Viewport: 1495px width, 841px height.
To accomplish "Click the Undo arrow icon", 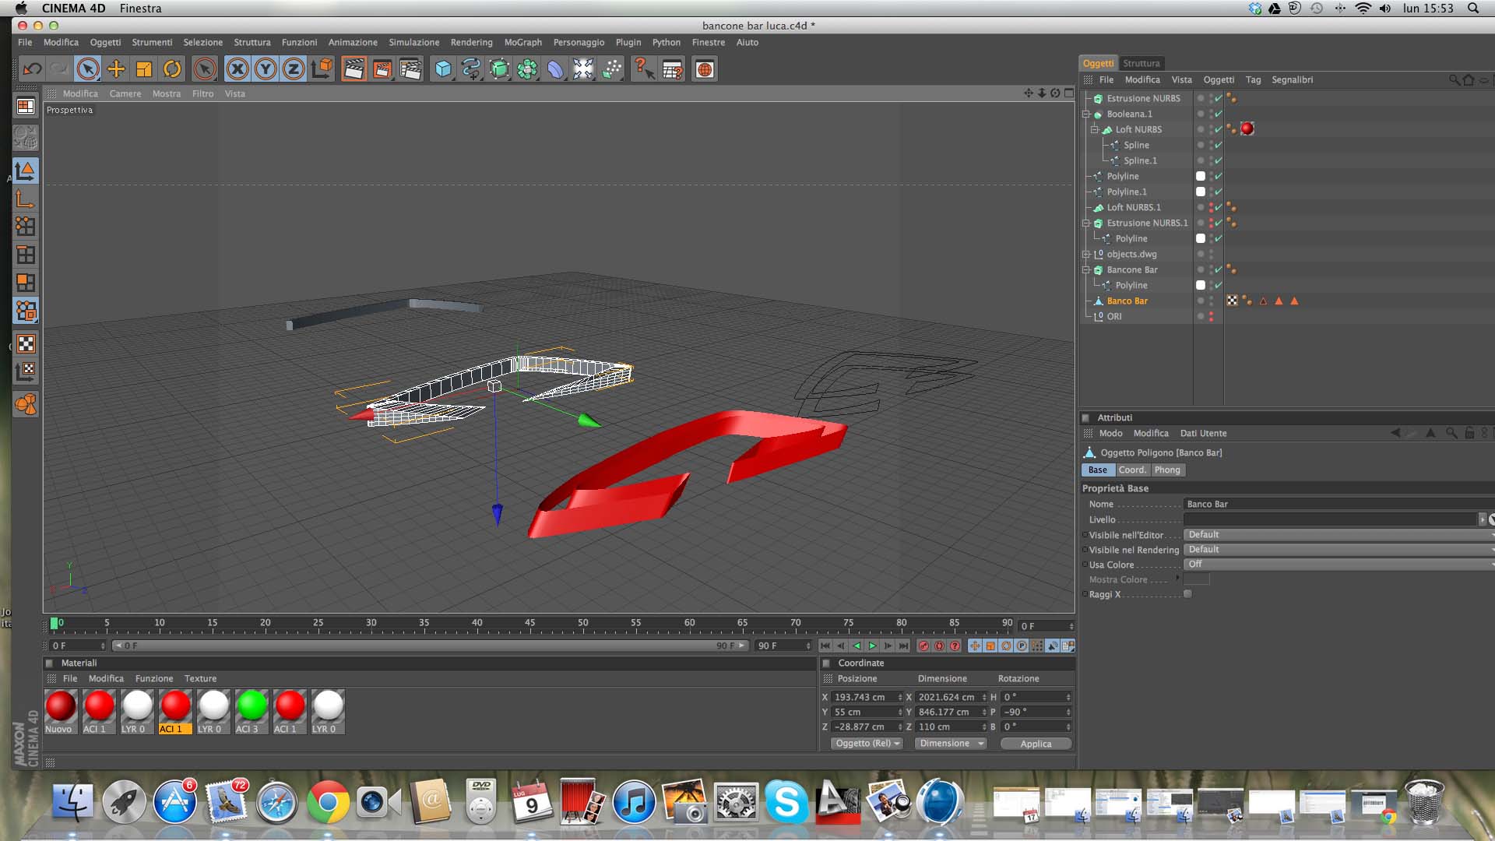I will tap(32, 69).
